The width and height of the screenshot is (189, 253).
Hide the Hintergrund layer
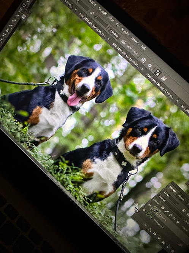click(x=144, y=210)
